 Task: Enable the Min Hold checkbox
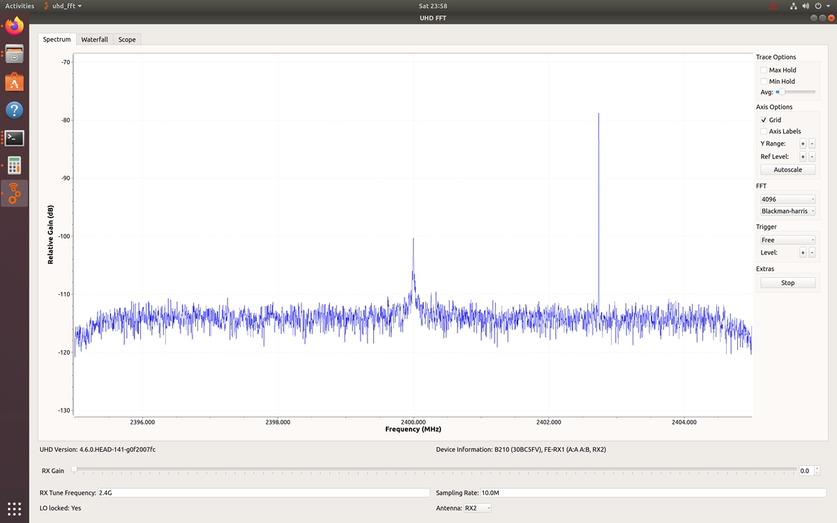(764, 81)
